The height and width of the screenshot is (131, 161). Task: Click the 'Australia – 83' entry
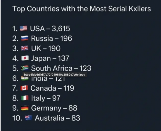pos(57,118)
